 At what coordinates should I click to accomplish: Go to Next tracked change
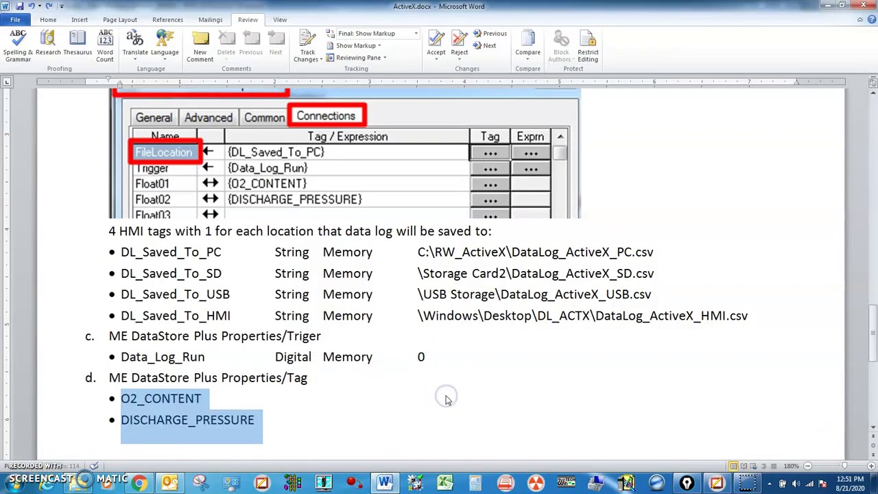click(x=484, y=45)
